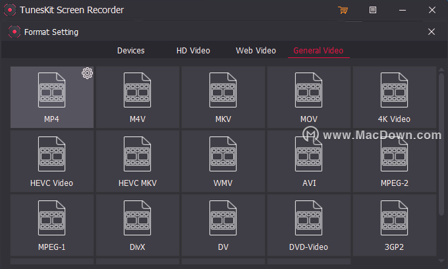Close the Format Setting dialog
Image resolution: width=448 pixels, height=269 pixels.
pos(432,32)
